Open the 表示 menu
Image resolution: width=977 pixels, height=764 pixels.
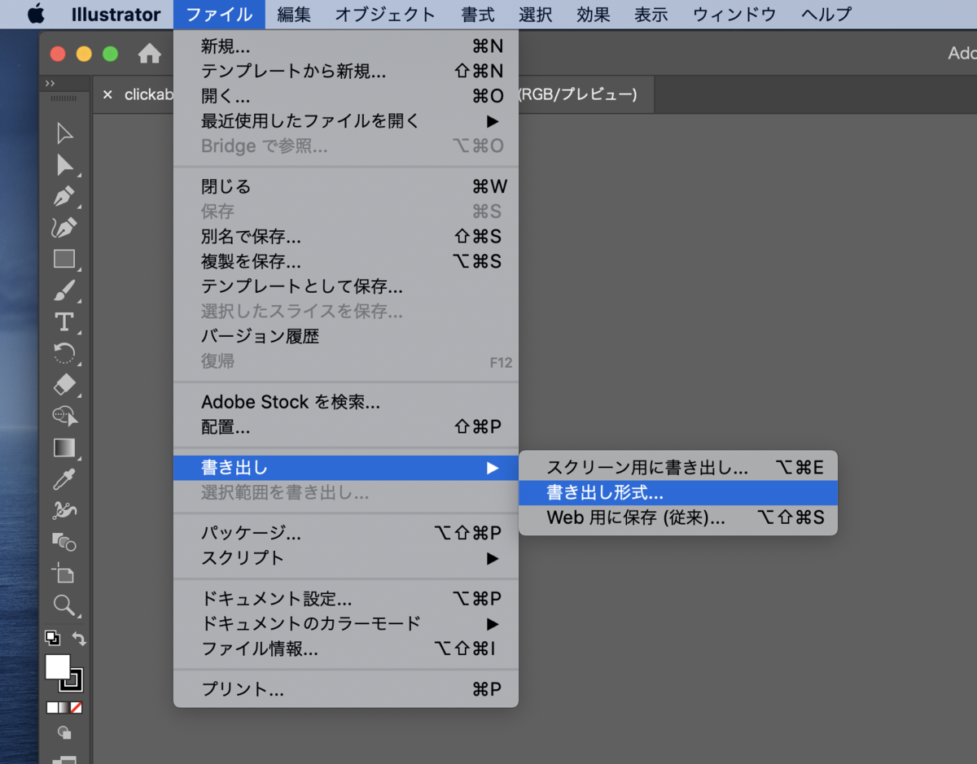point(651,14)
